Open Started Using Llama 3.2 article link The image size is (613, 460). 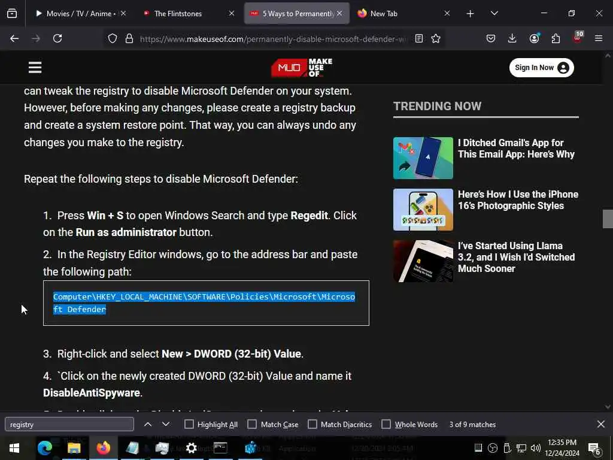click(516, 257)
